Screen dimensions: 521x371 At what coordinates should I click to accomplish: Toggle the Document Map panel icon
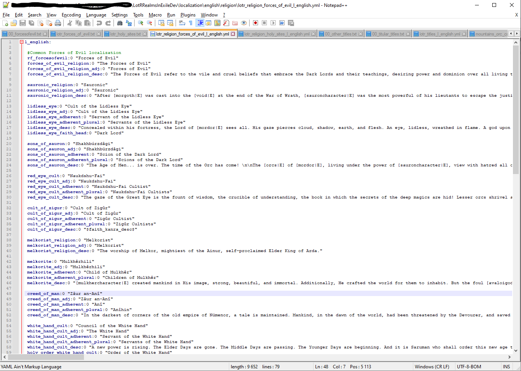[217, 23]
